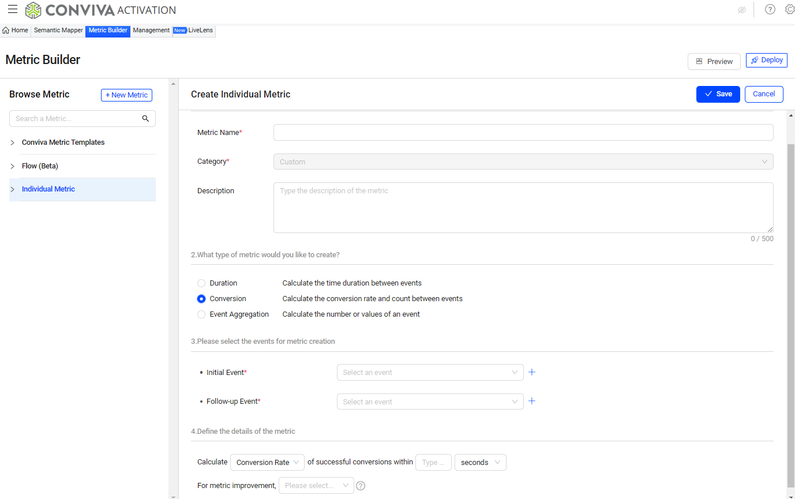Expand the Conviva Metric Templates tree item
This screenshot has width=795, height=499.
click(13, 142)
